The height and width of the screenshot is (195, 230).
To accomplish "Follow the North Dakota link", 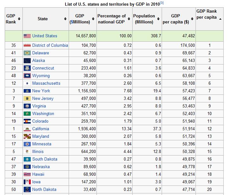I will point(44,189).
